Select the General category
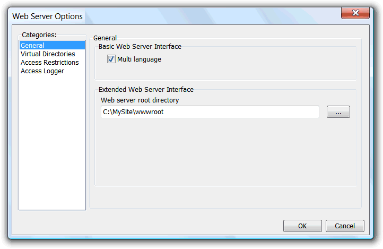This screenshot has height=249, width=383. [52, 46]
